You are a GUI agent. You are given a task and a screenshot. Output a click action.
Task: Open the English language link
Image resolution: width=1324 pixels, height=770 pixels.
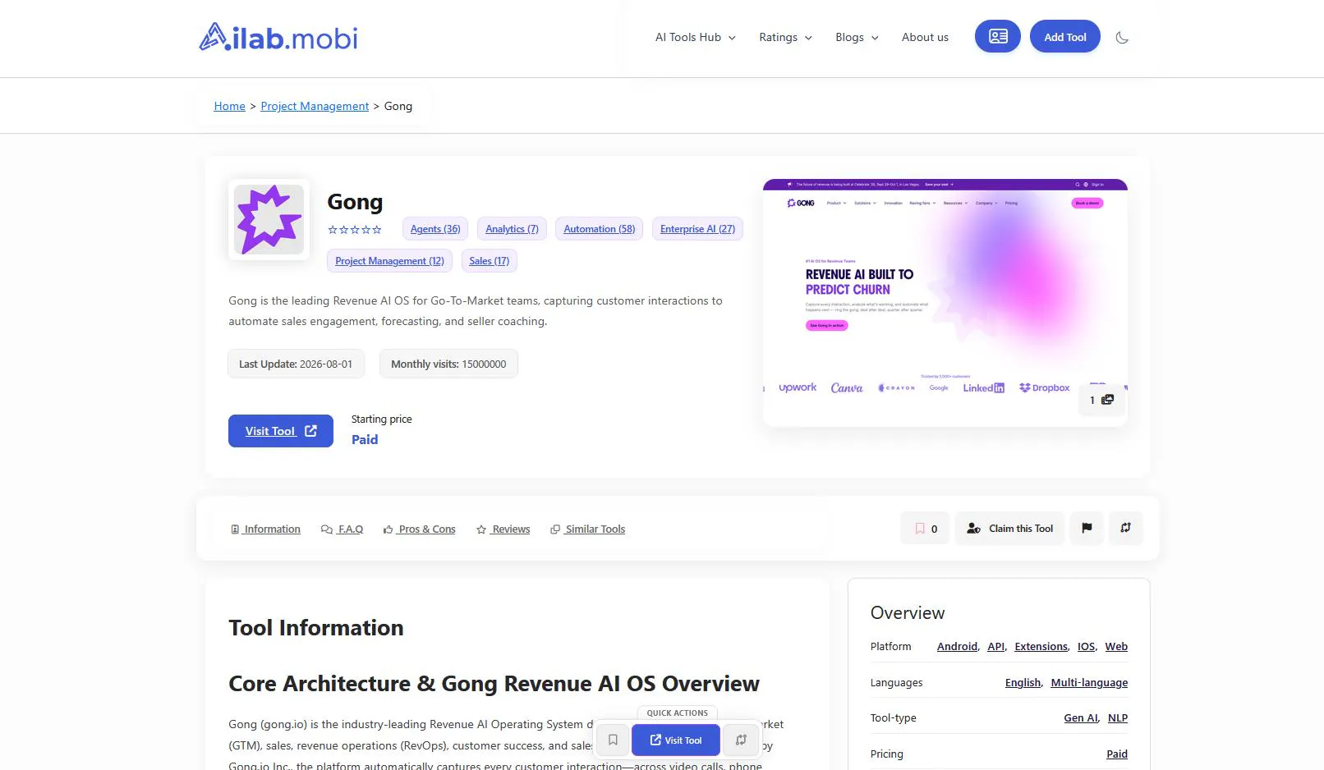(x=1023, y=683)
